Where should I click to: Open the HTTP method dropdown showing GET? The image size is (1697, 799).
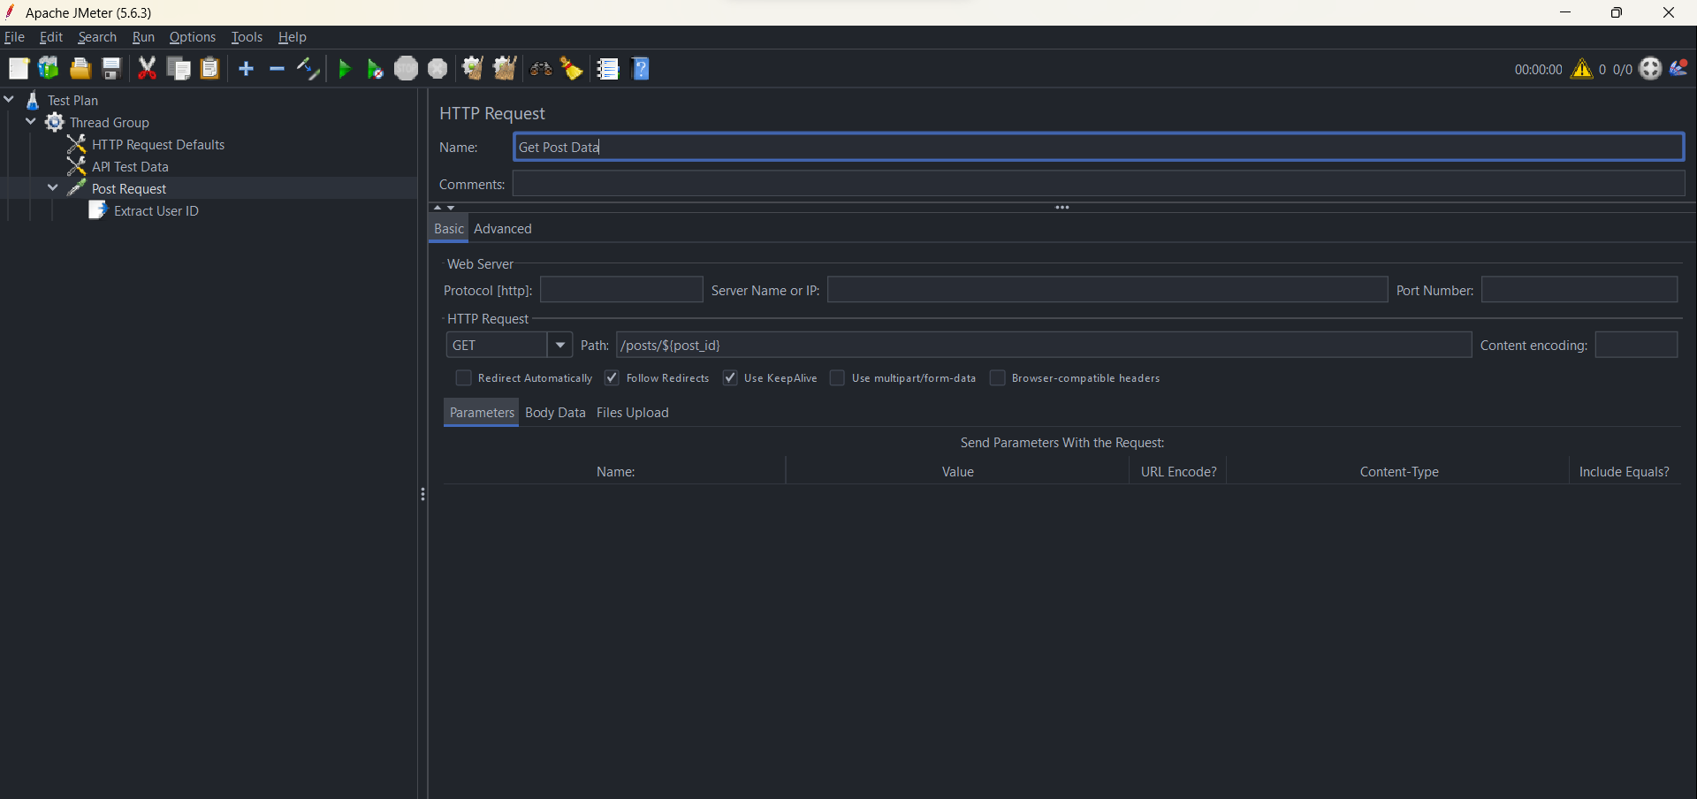click(x=560, y=345)
